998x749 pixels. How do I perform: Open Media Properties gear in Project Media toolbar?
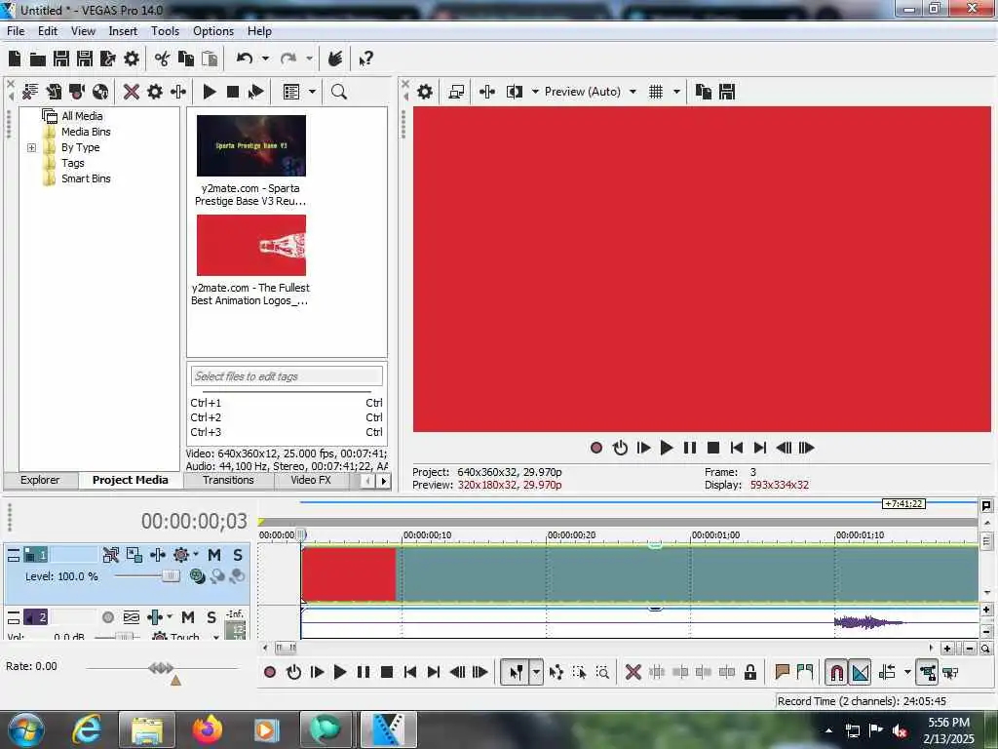155,92
